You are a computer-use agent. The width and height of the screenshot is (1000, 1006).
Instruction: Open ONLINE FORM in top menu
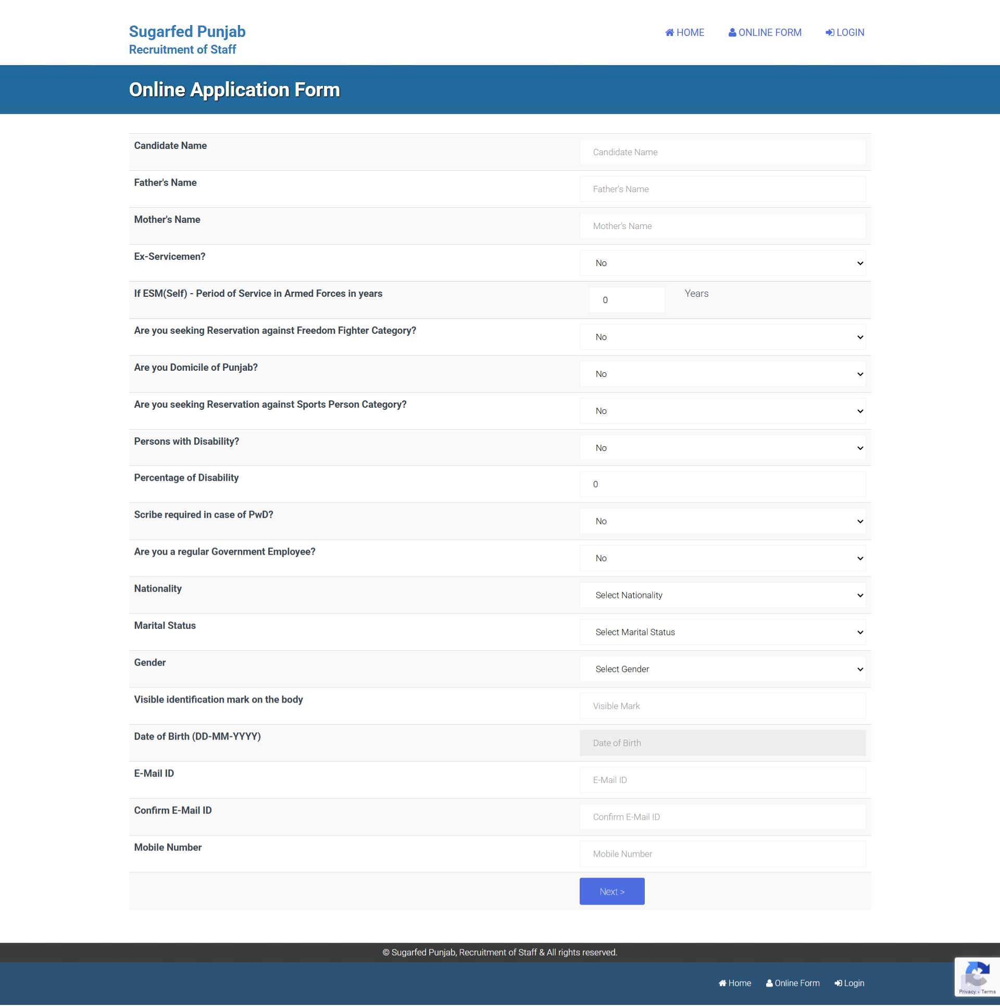pos(769,33)
